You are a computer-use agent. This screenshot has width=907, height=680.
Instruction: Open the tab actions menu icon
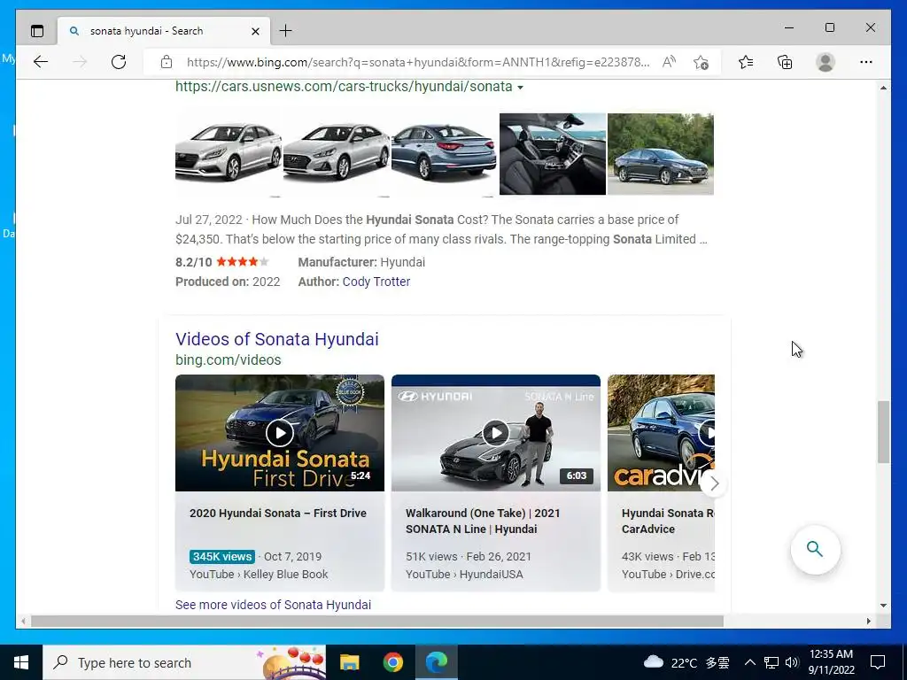click(x=37, y=31)
